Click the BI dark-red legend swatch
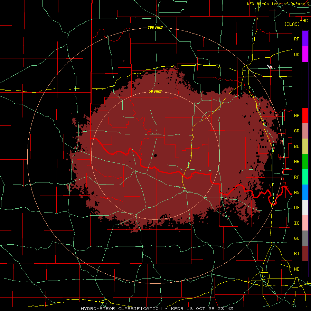This screenshot has width=311, height=311. coord(305,254)
